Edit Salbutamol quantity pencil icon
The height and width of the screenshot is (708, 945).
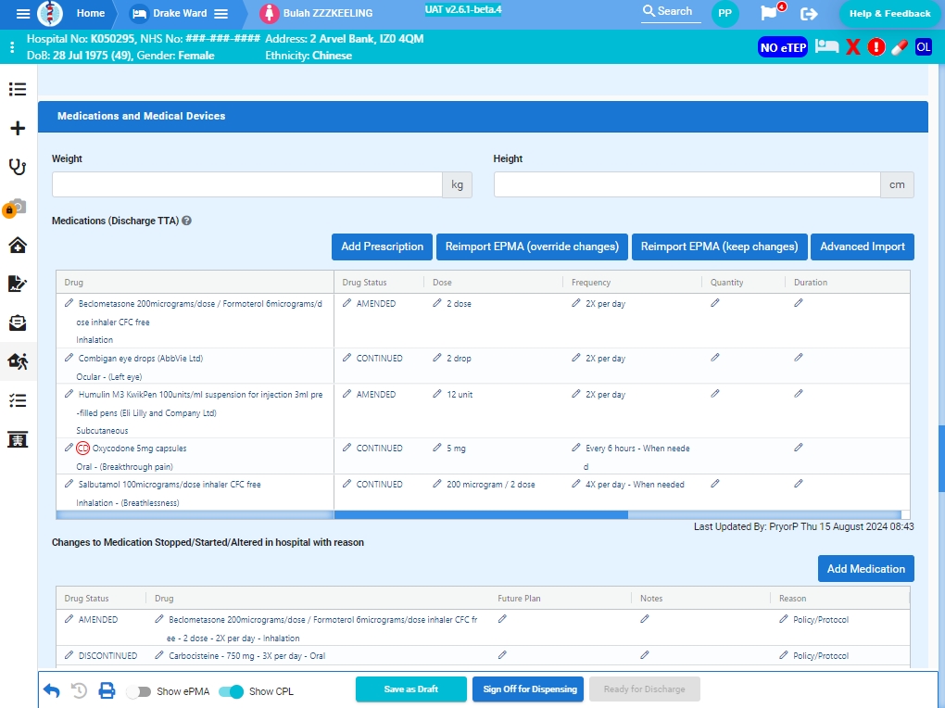715,484
